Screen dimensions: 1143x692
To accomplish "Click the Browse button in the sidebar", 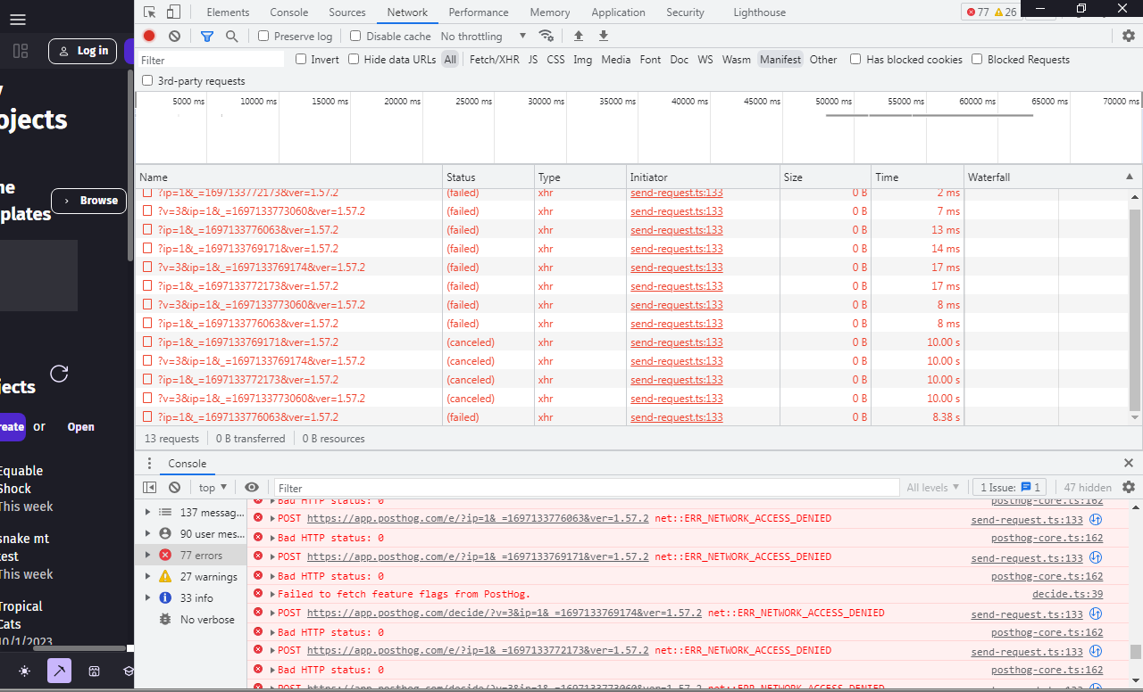I will (88, 201).
